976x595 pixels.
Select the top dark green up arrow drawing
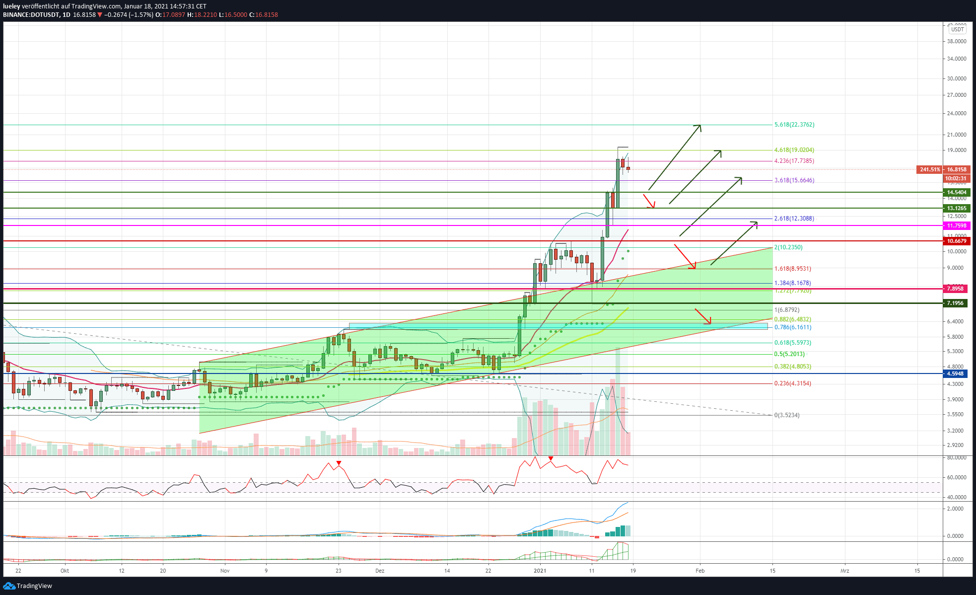(675, 157)
